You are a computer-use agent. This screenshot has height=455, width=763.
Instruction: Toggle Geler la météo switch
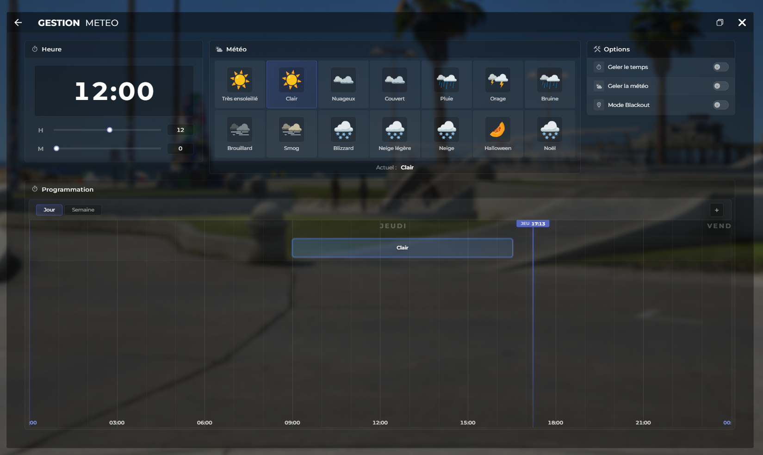tap(720, 86)
